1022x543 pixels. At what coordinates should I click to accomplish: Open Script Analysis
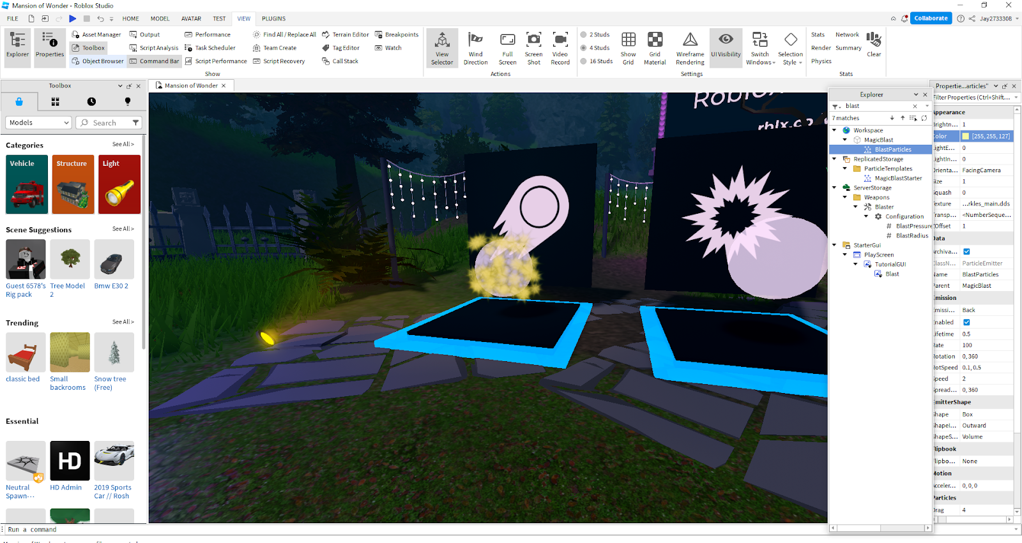[154, 48]
